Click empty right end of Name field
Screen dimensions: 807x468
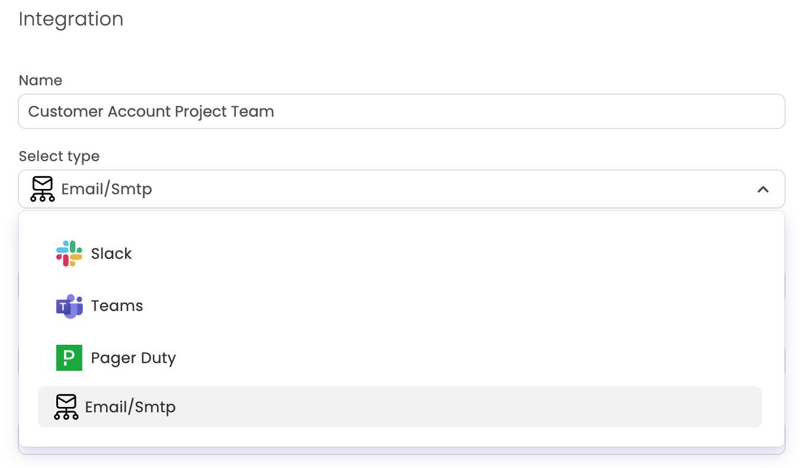coord(711,111)
